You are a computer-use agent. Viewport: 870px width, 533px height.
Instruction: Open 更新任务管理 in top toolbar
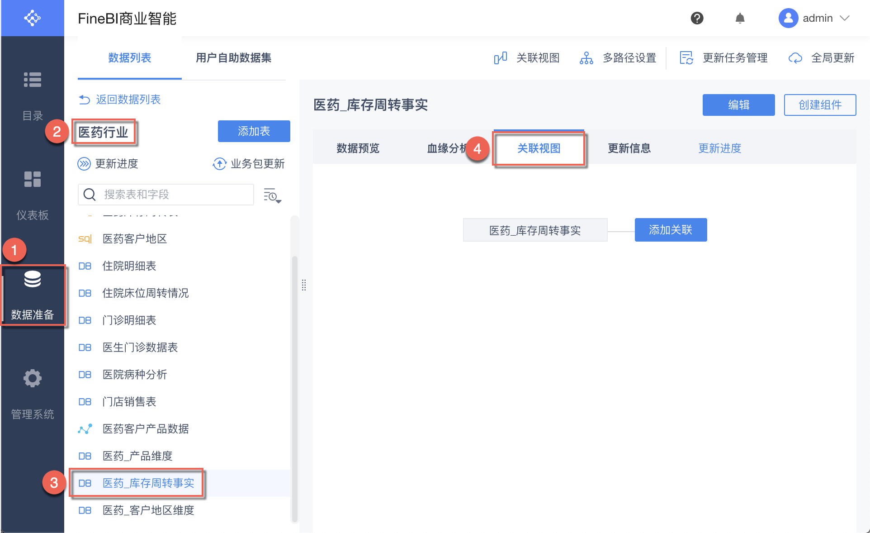[x=735, y=58]
